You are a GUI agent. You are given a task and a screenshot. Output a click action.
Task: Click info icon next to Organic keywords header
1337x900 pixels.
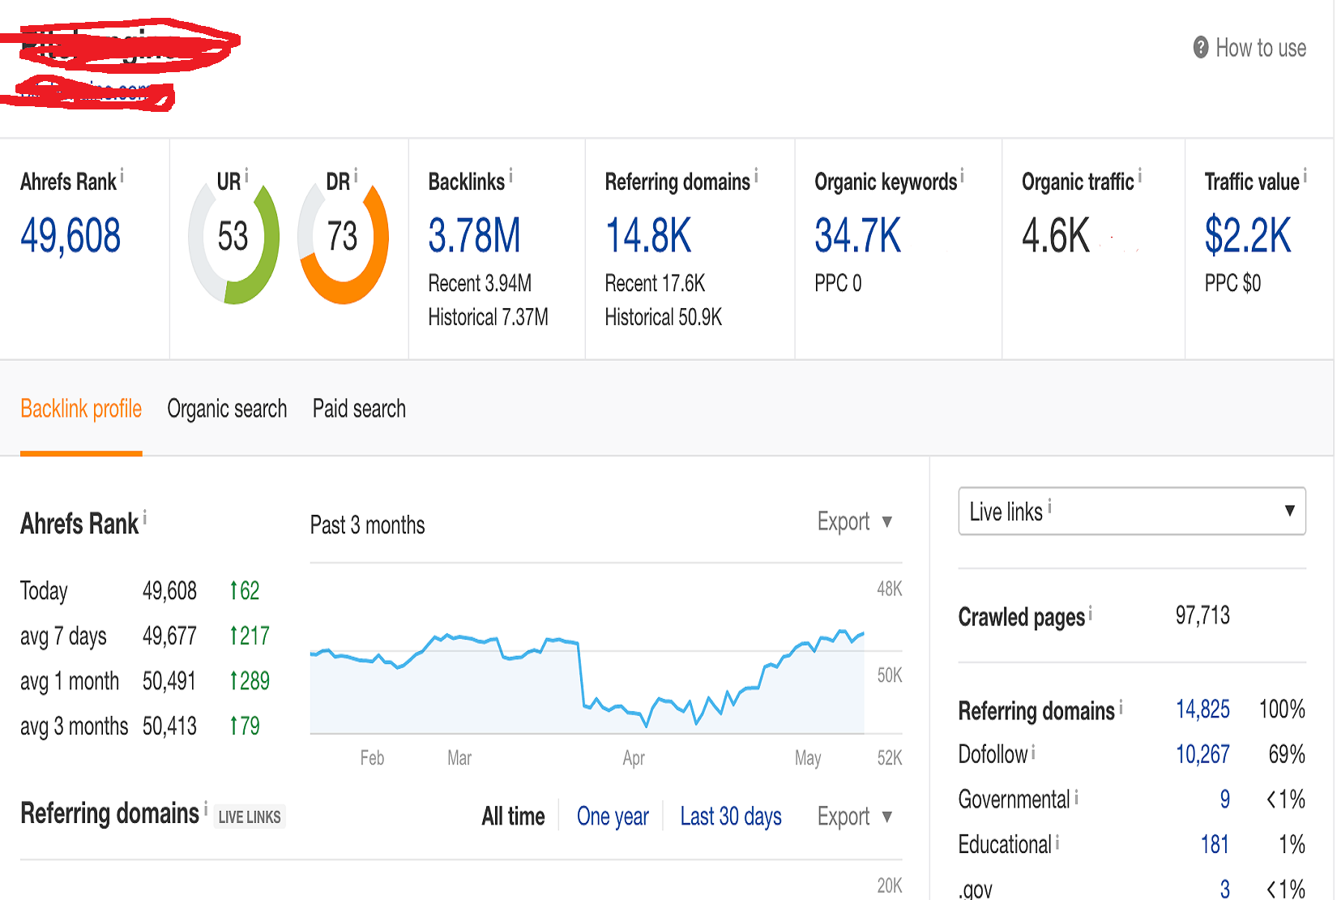962,174
